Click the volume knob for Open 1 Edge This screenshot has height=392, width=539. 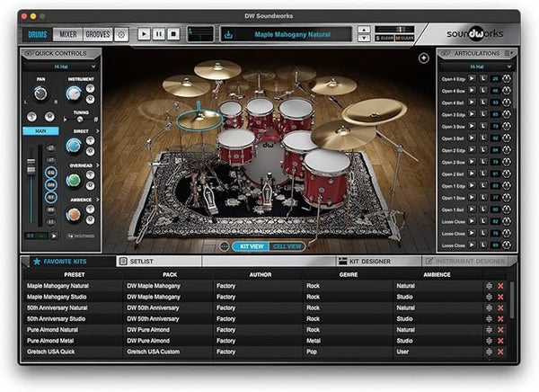[507, 186]
